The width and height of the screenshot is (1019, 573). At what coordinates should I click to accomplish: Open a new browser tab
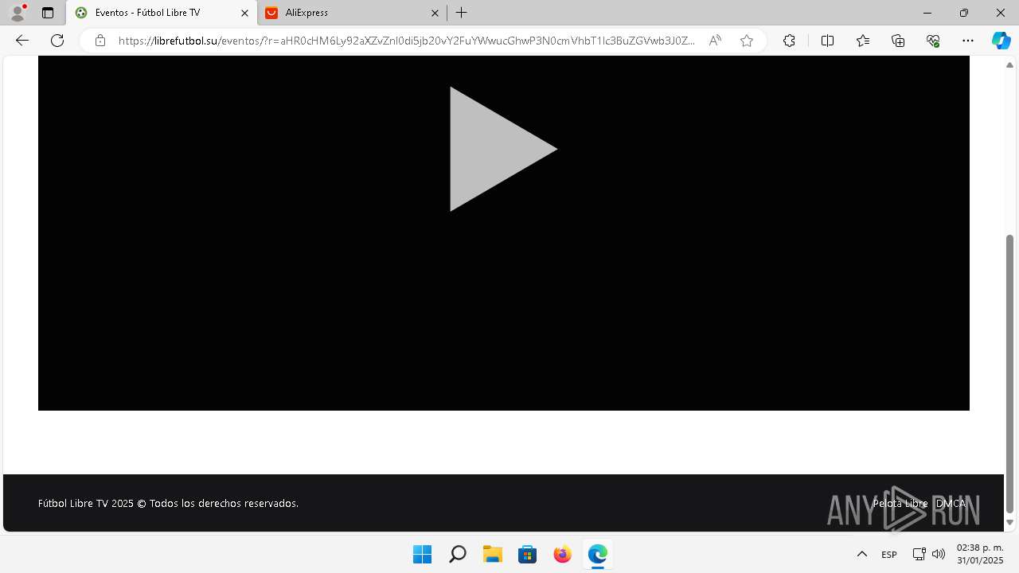click(x=462, y=13)
